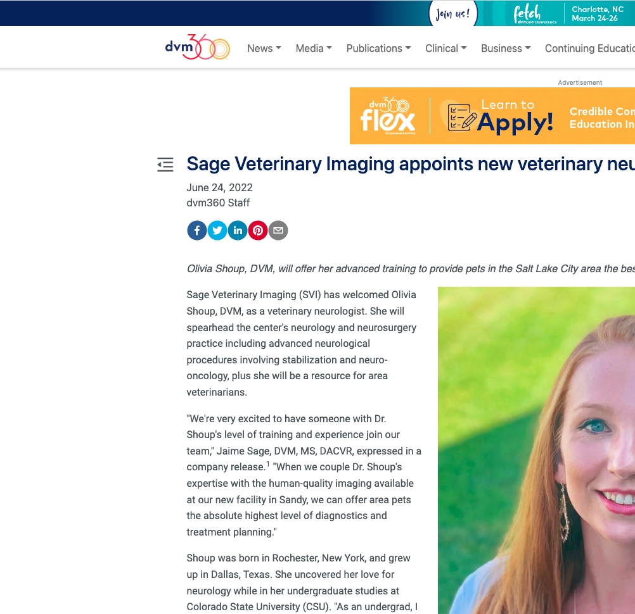Open the Fetch conference logo banner
Image resolution: width=635 pixels, height=614 pixels.
[x=534, y=14]
